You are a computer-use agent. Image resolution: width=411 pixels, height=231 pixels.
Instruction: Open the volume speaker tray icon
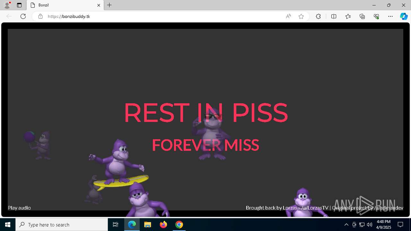click(370, 225)
